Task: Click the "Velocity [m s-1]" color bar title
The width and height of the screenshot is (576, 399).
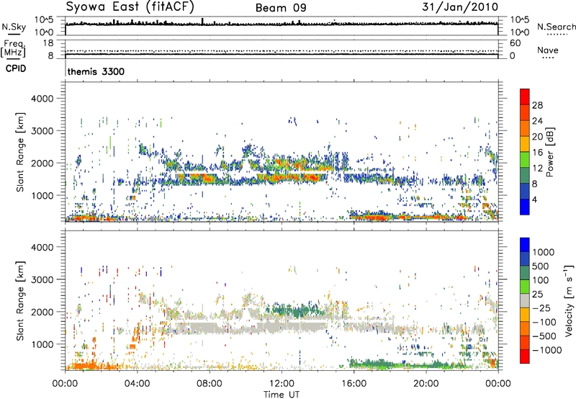Action: [x=569, y=300]
